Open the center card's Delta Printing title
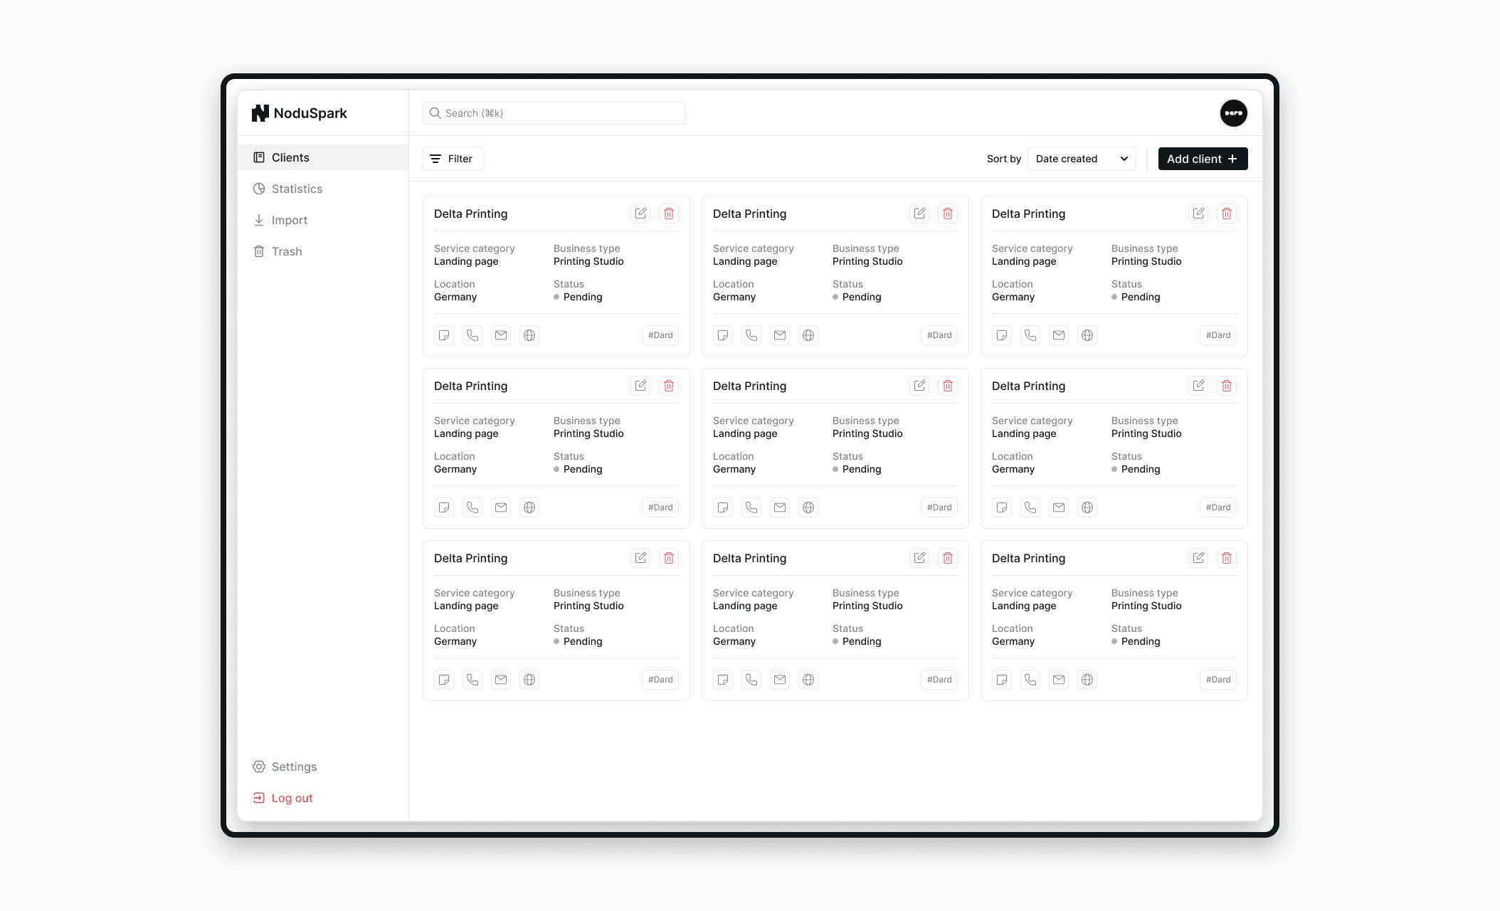This screenshot has width=1500, height=911. (x=750, y=386)
